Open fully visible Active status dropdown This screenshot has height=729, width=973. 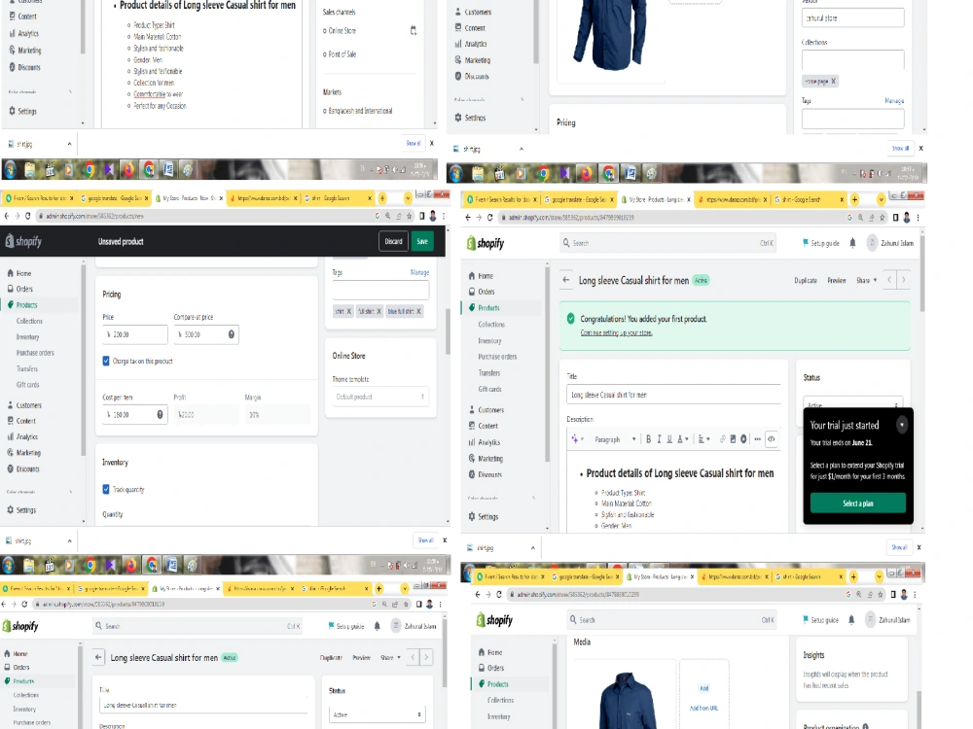coord(377,714)
